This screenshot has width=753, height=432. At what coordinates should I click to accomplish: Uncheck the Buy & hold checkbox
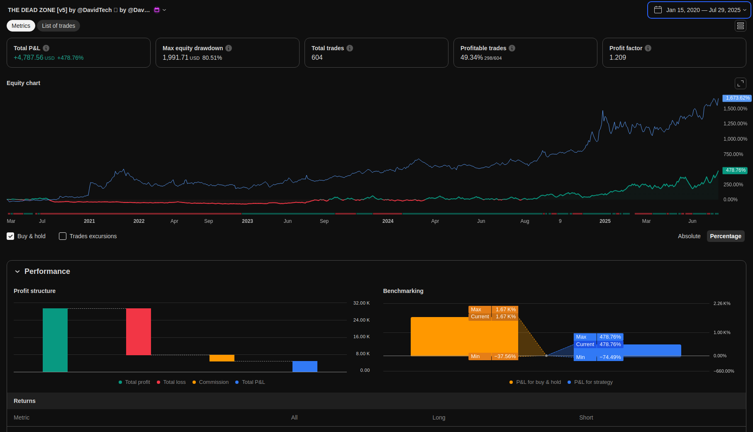pyautogui.click(x=10, y=236)
